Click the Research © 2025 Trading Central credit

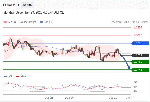129,22
